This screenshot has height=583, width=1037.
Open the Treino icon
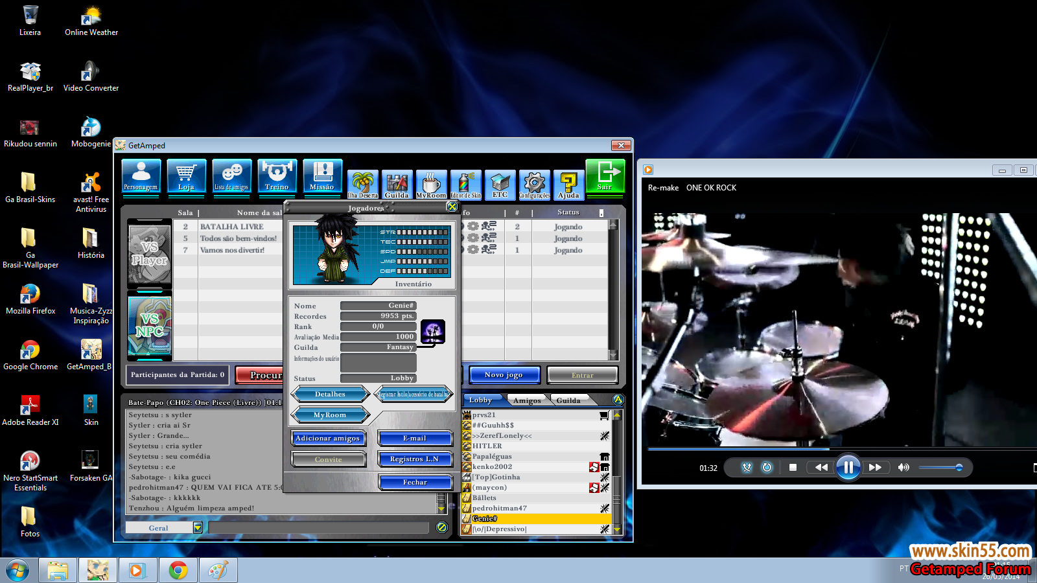click(277, 177)
